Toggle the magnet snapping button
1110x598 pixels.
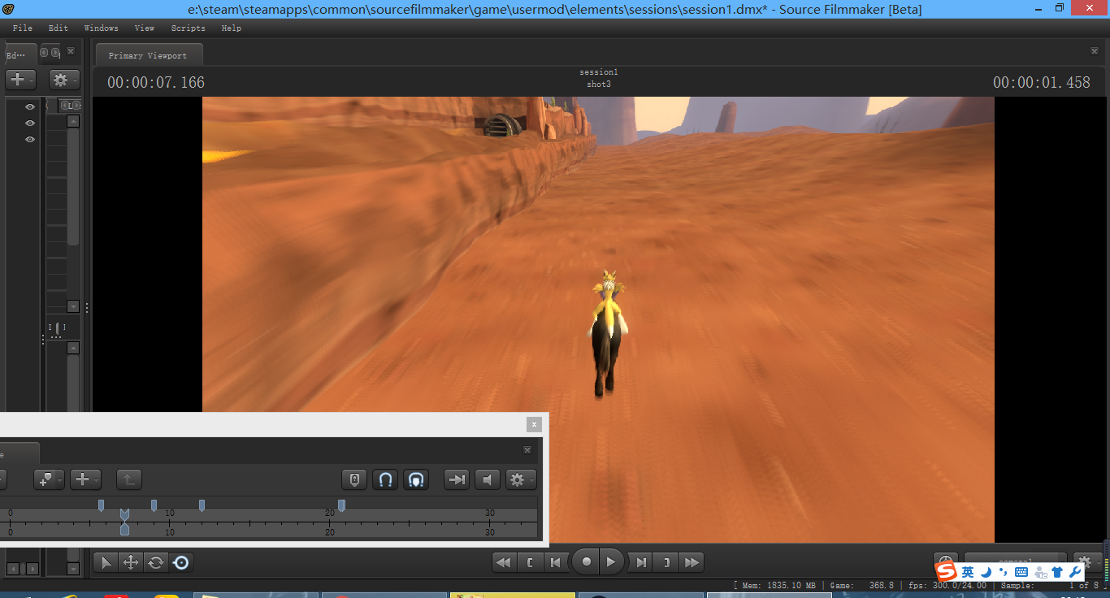[386, 479]
